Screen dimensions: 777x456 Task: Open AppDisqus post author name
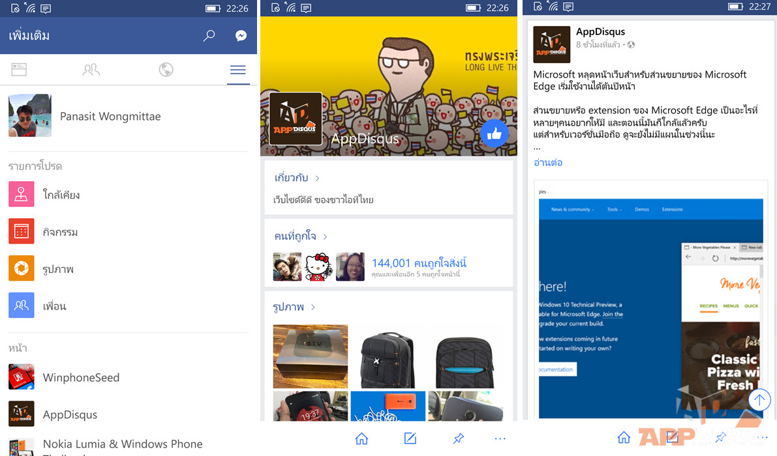(601, 32)
